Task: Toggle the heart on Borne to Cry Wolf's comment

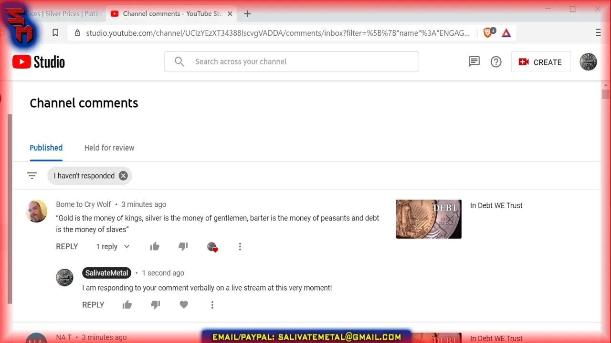Action: [212, 247]
